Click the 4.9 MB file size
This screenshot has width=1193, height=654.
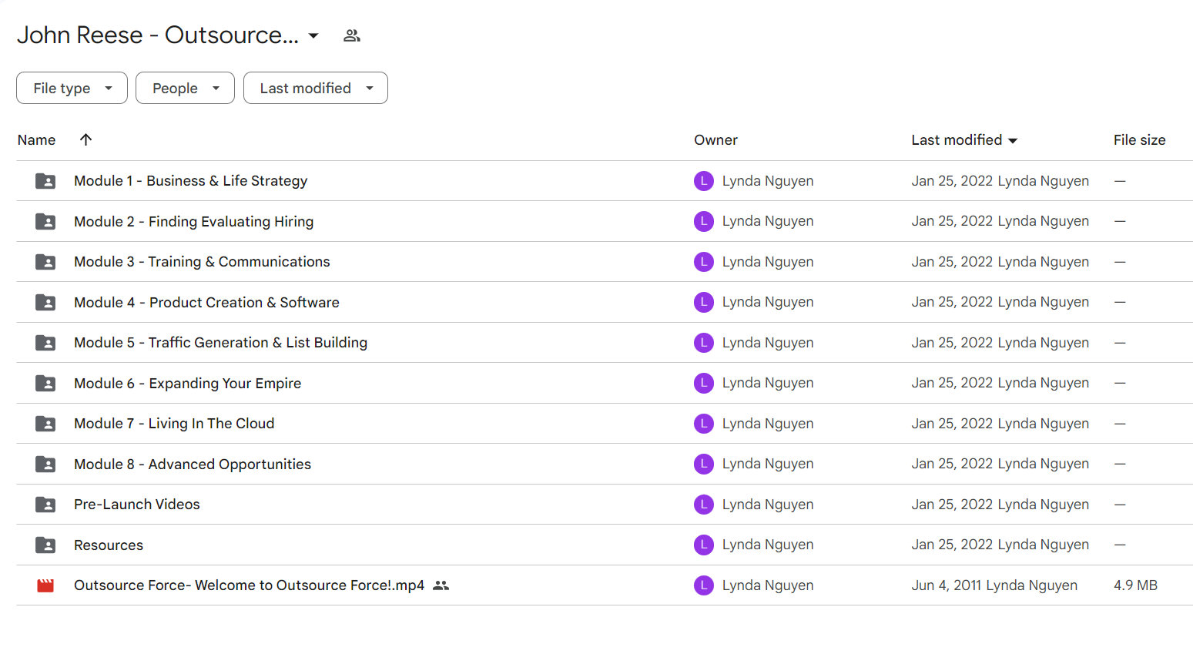1135,585
